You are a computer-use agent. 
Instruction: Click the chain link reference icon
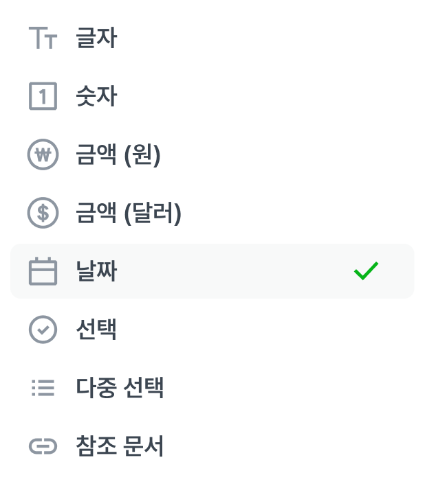(x=43, y=447)
